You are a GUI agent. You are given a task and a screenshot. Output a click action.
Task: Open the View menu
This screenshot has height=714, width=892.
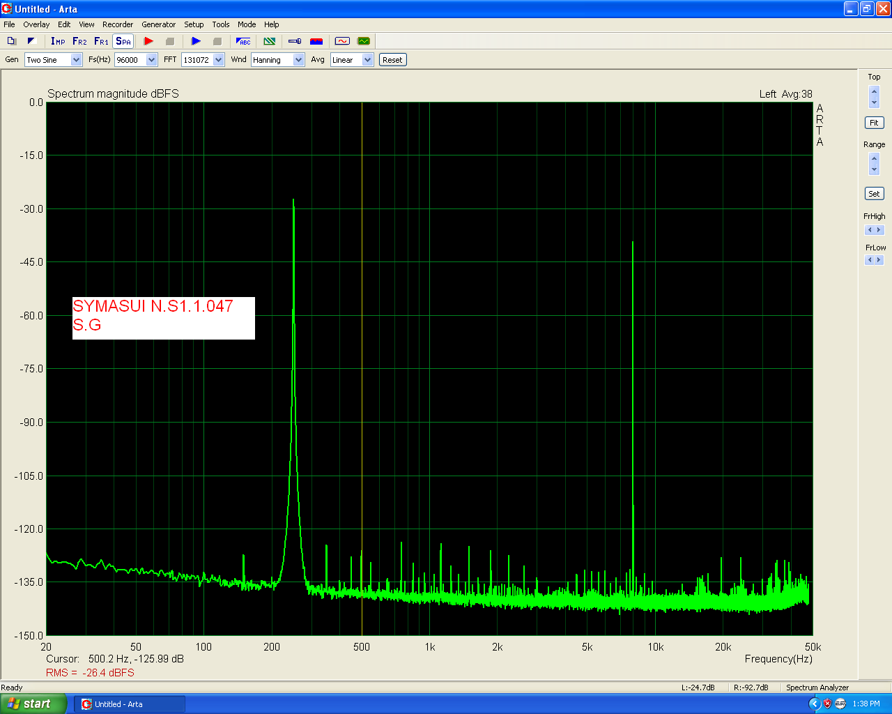[x=86, y=24]
